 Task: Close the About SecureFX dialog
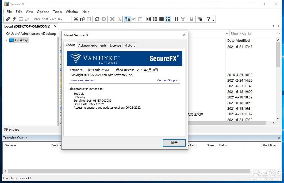coord(184,35)
